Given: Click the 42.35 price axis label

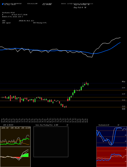Looking at the screenshot, I should pyautogui.click(x=124, y=94).
